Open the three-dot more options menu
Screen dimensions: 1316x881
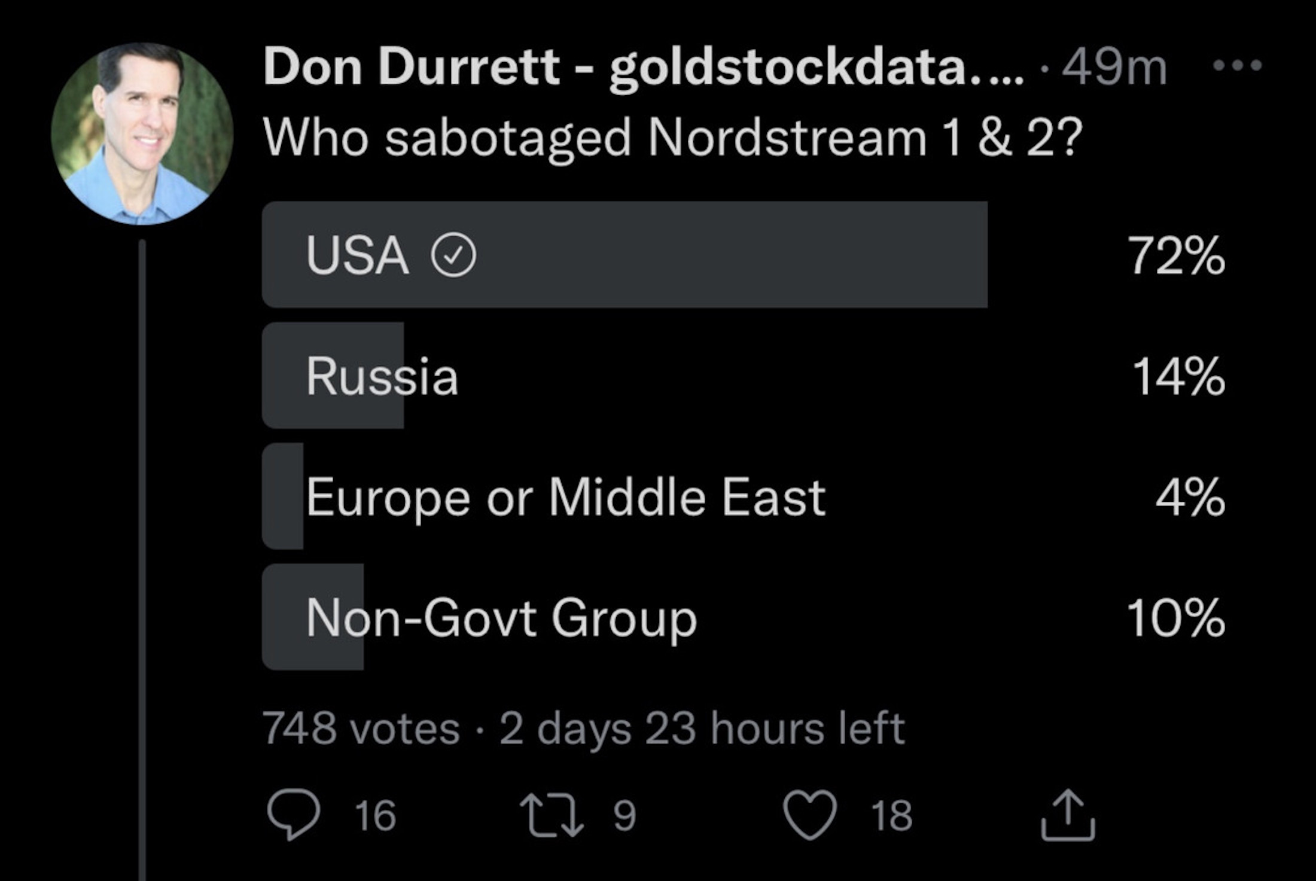point(1237,65)
